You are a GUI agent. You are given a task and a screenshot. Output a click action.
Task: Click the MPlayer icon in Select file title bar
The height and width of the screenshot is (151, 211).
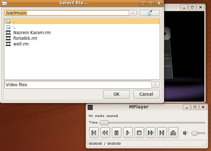click(5, 3)
